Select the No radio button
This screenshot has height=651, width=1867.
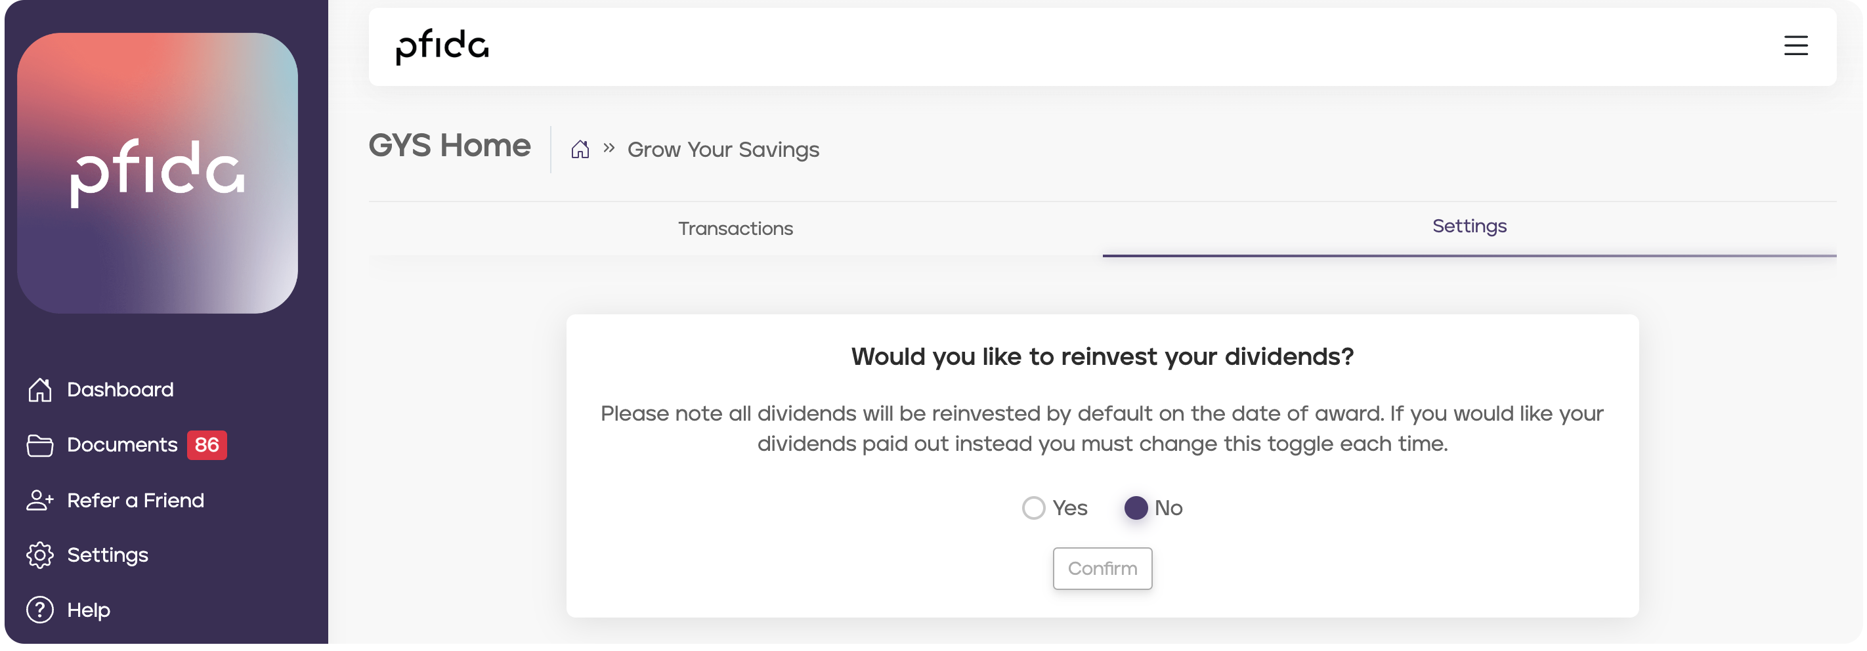pos(1135,509)
